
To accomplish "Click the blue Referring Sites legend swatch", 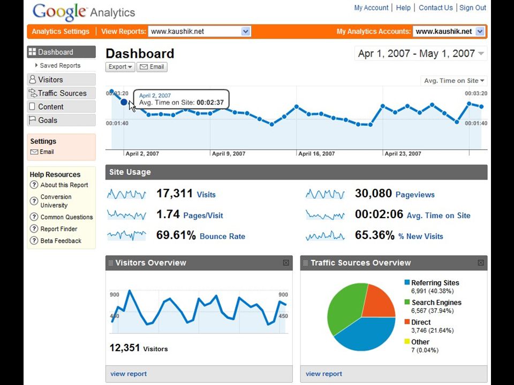I will pos(407,282).
